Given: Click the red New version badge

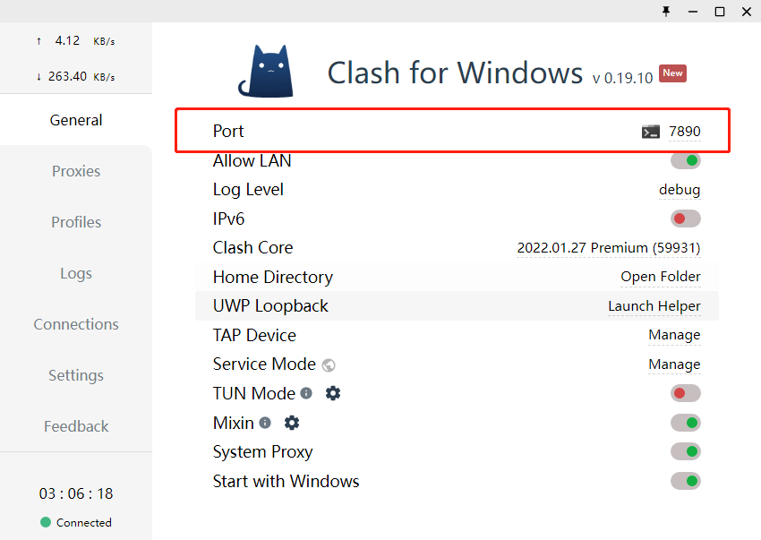Looking at the screenshot, I should (x=672, y=73).
